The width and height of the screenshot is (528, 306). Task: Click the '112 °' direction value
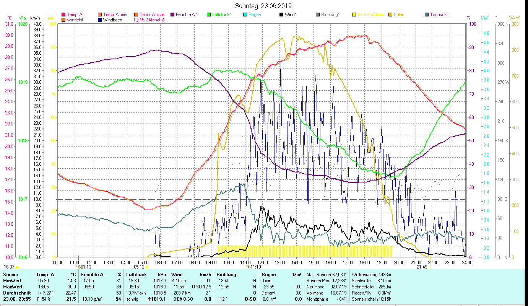click(222, 299)
